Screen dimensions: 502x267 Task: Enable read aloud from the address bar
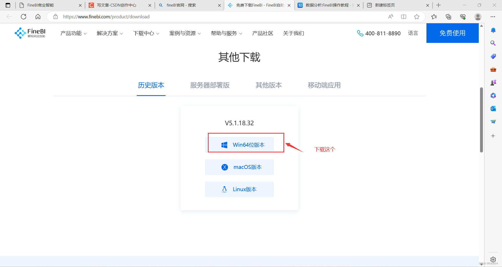click(x=390, y=16)
